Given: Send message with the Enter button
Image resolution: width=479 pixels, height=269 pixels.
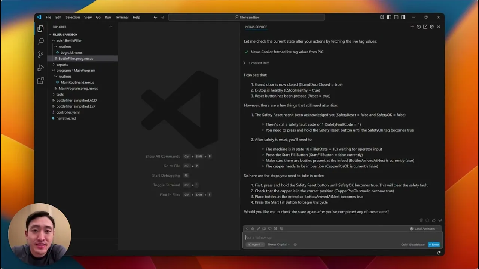Looking at the screenshot, I should pos(434,245).
